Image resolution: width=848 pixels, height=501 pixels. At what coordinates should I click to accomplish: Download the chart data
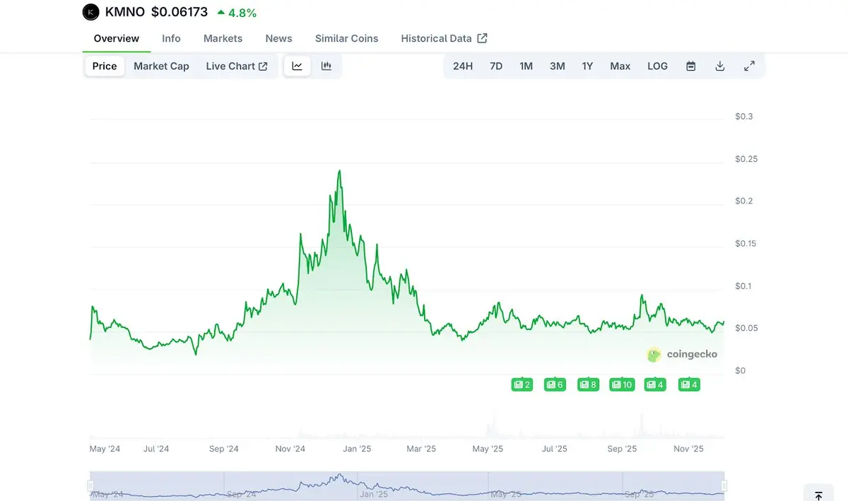pos(720,66)
